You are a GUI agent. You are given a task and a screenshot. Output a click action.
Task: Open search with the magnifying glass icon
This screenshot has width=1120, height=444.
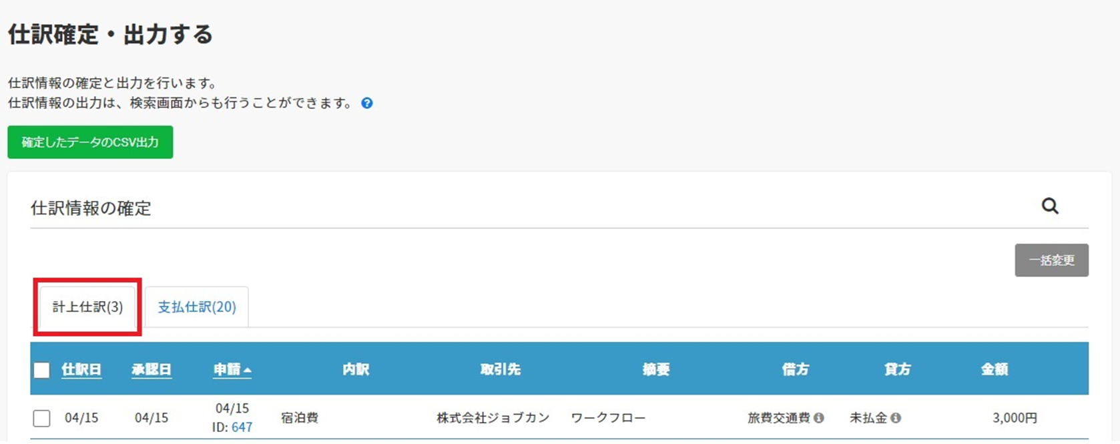tap(1050, 206)
